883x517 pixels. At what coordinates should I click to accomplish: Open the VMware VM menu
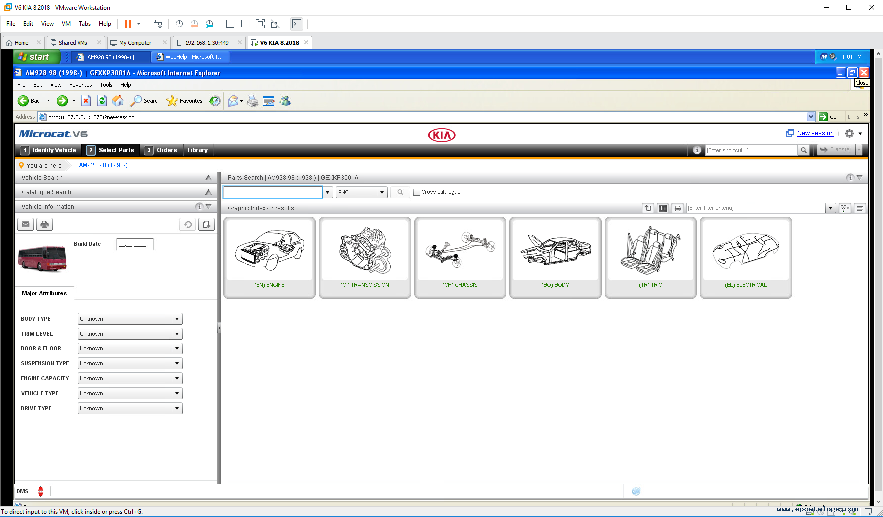click(x=66, y=24)
